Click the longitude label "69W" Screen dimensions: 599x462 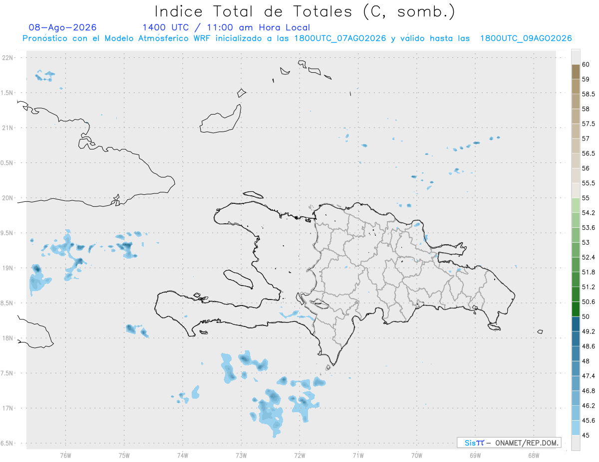[x=475, y=455]
